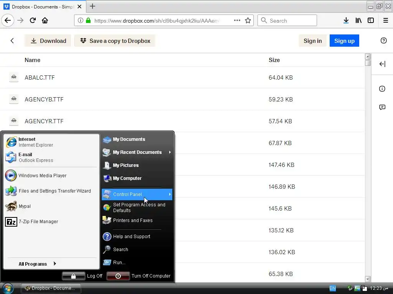Click the ABALC.TTF file icon
393x294 pixels.
(x=14, y=77)
